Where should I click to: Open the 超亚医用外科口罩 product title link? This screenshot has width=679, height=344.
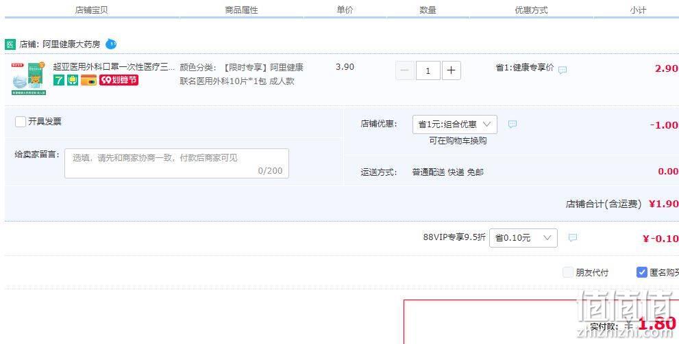pos(114,66)
